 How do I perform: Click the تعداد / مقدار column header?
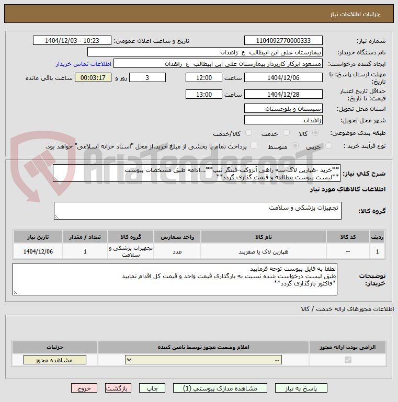(x=85, y=237)
